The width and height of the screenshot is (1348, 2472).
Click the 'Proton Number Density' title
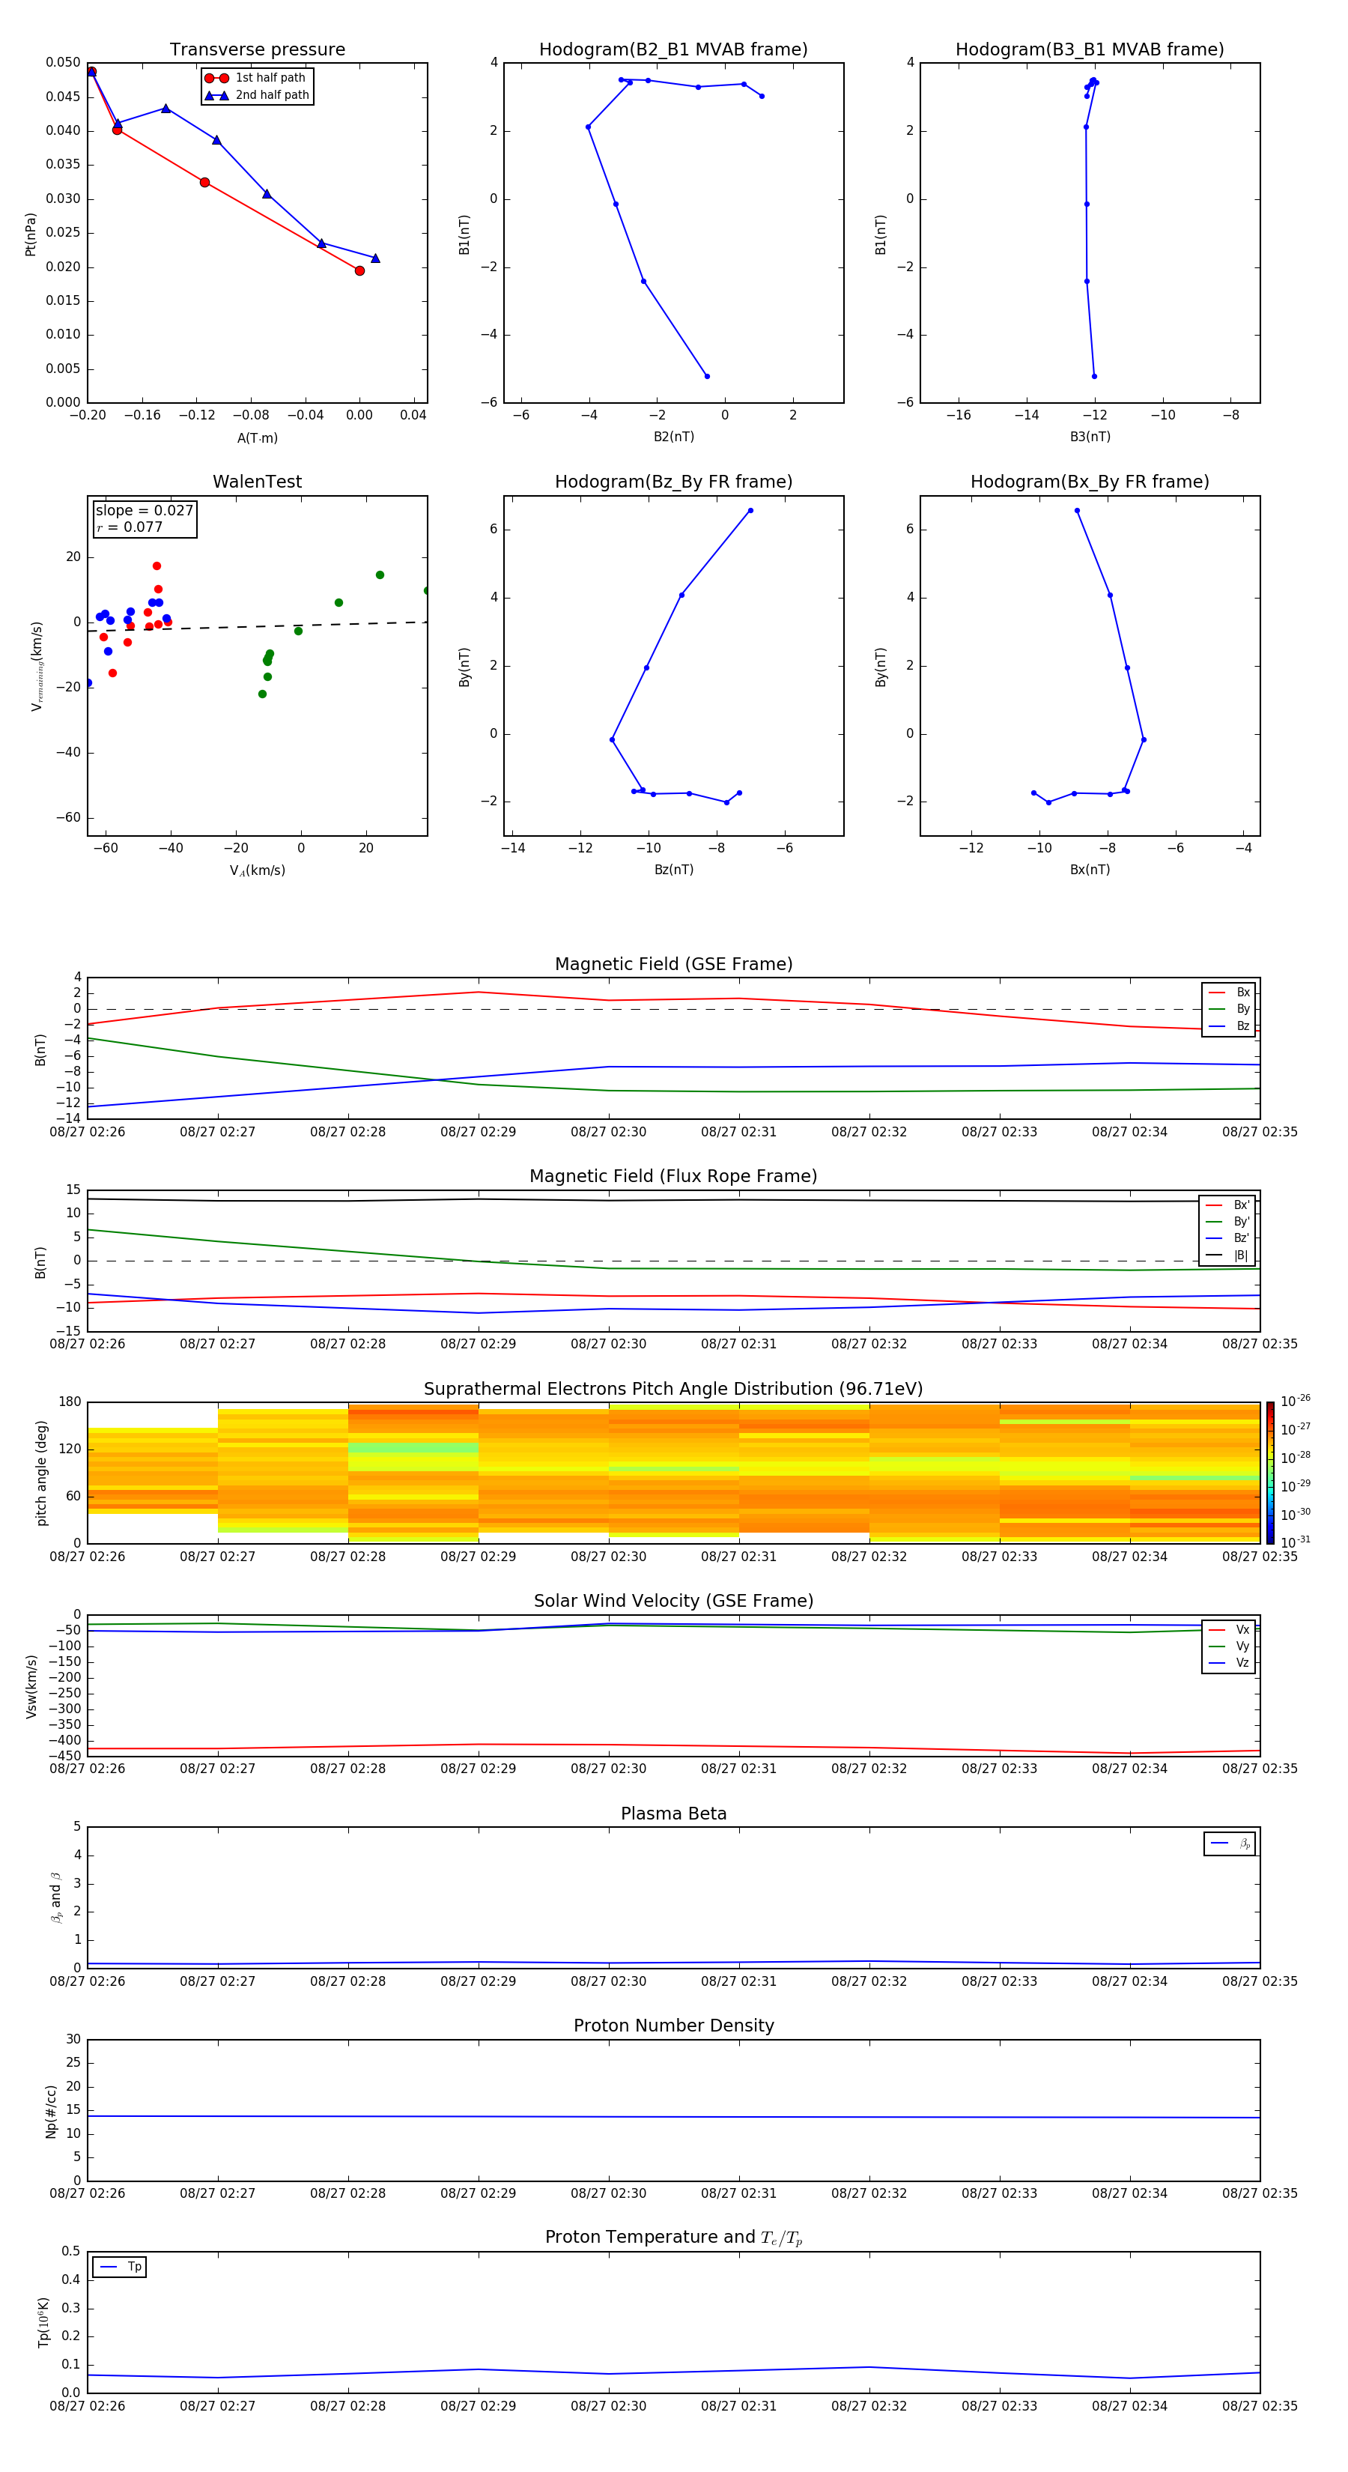673,2026
